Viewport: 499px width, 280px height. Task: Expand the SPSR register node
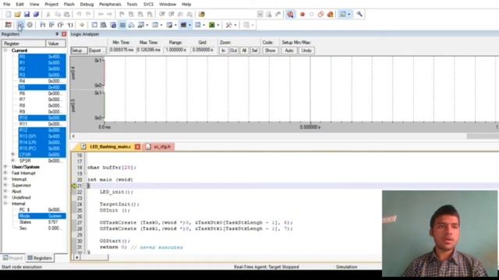point(13,160)
